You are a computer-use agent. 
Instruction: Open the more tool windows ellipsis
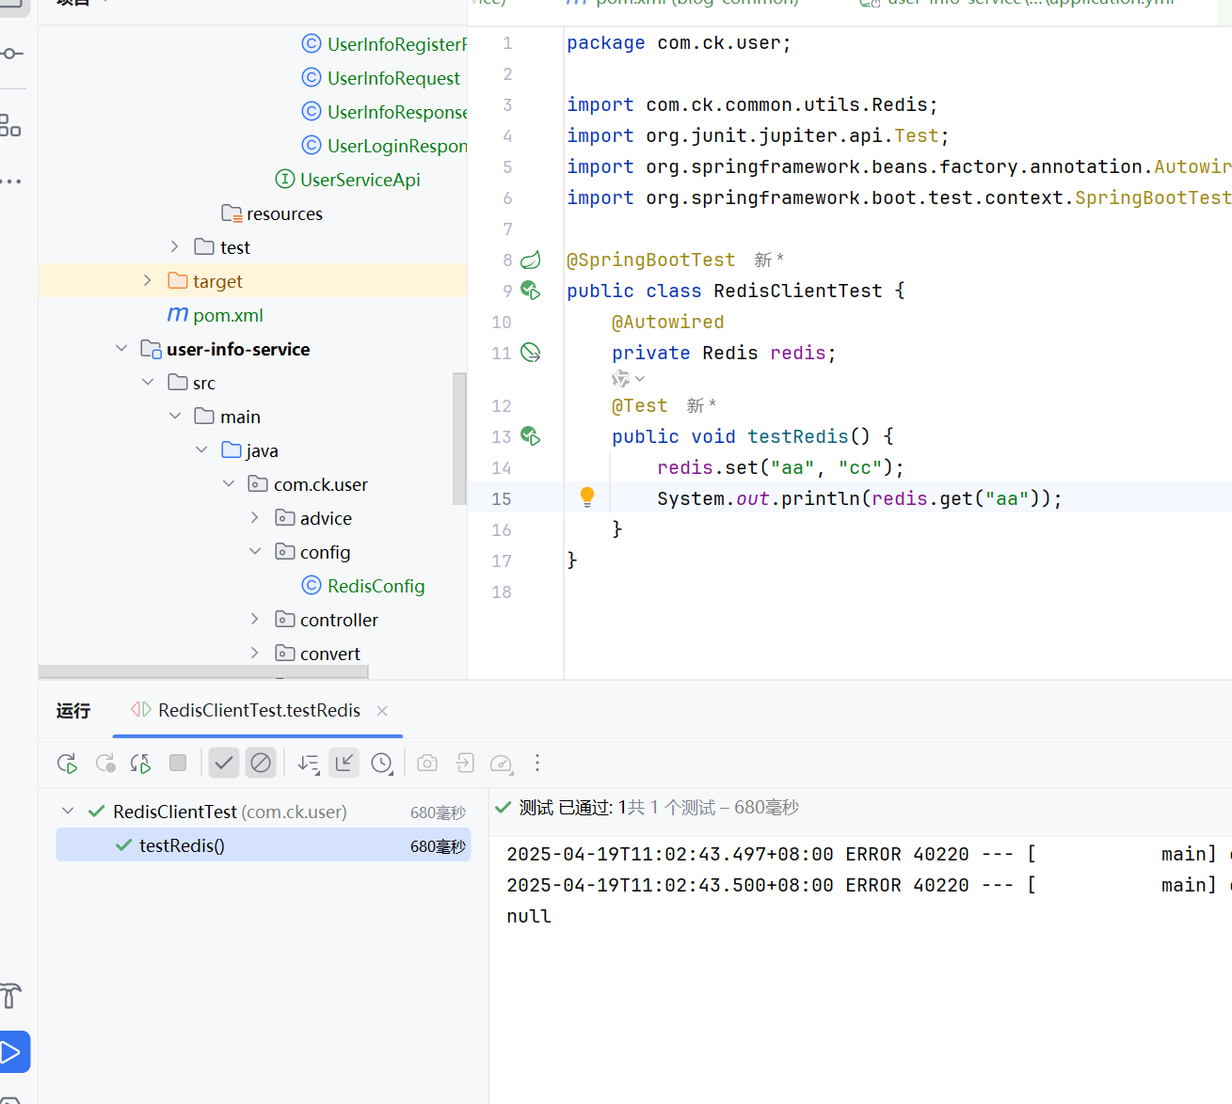[11, 181]
